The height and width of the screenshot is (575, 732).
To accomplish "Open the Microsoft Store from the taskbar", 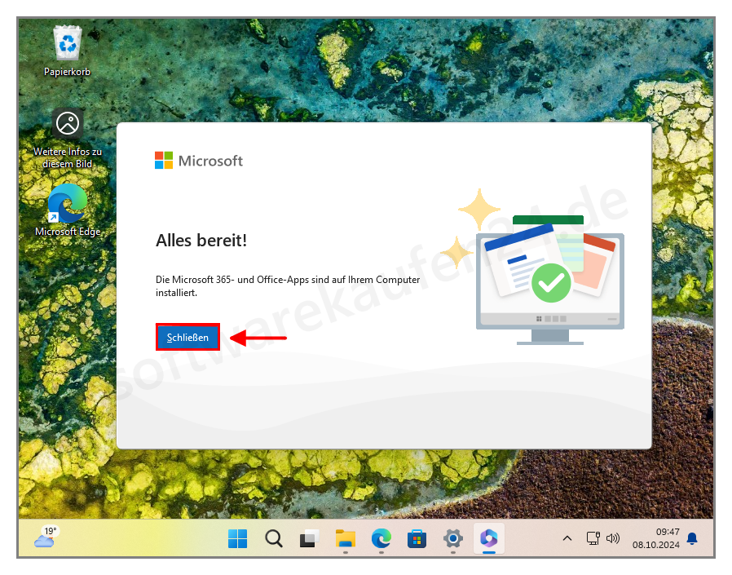I will tap(417, 539).
